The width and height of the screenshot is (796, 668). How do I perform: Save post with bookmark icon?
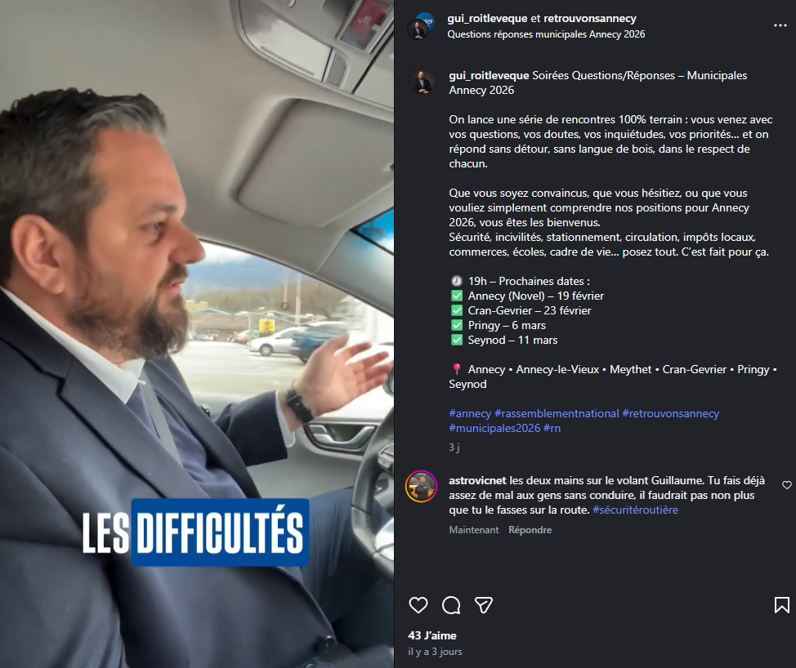pos(782,605)
